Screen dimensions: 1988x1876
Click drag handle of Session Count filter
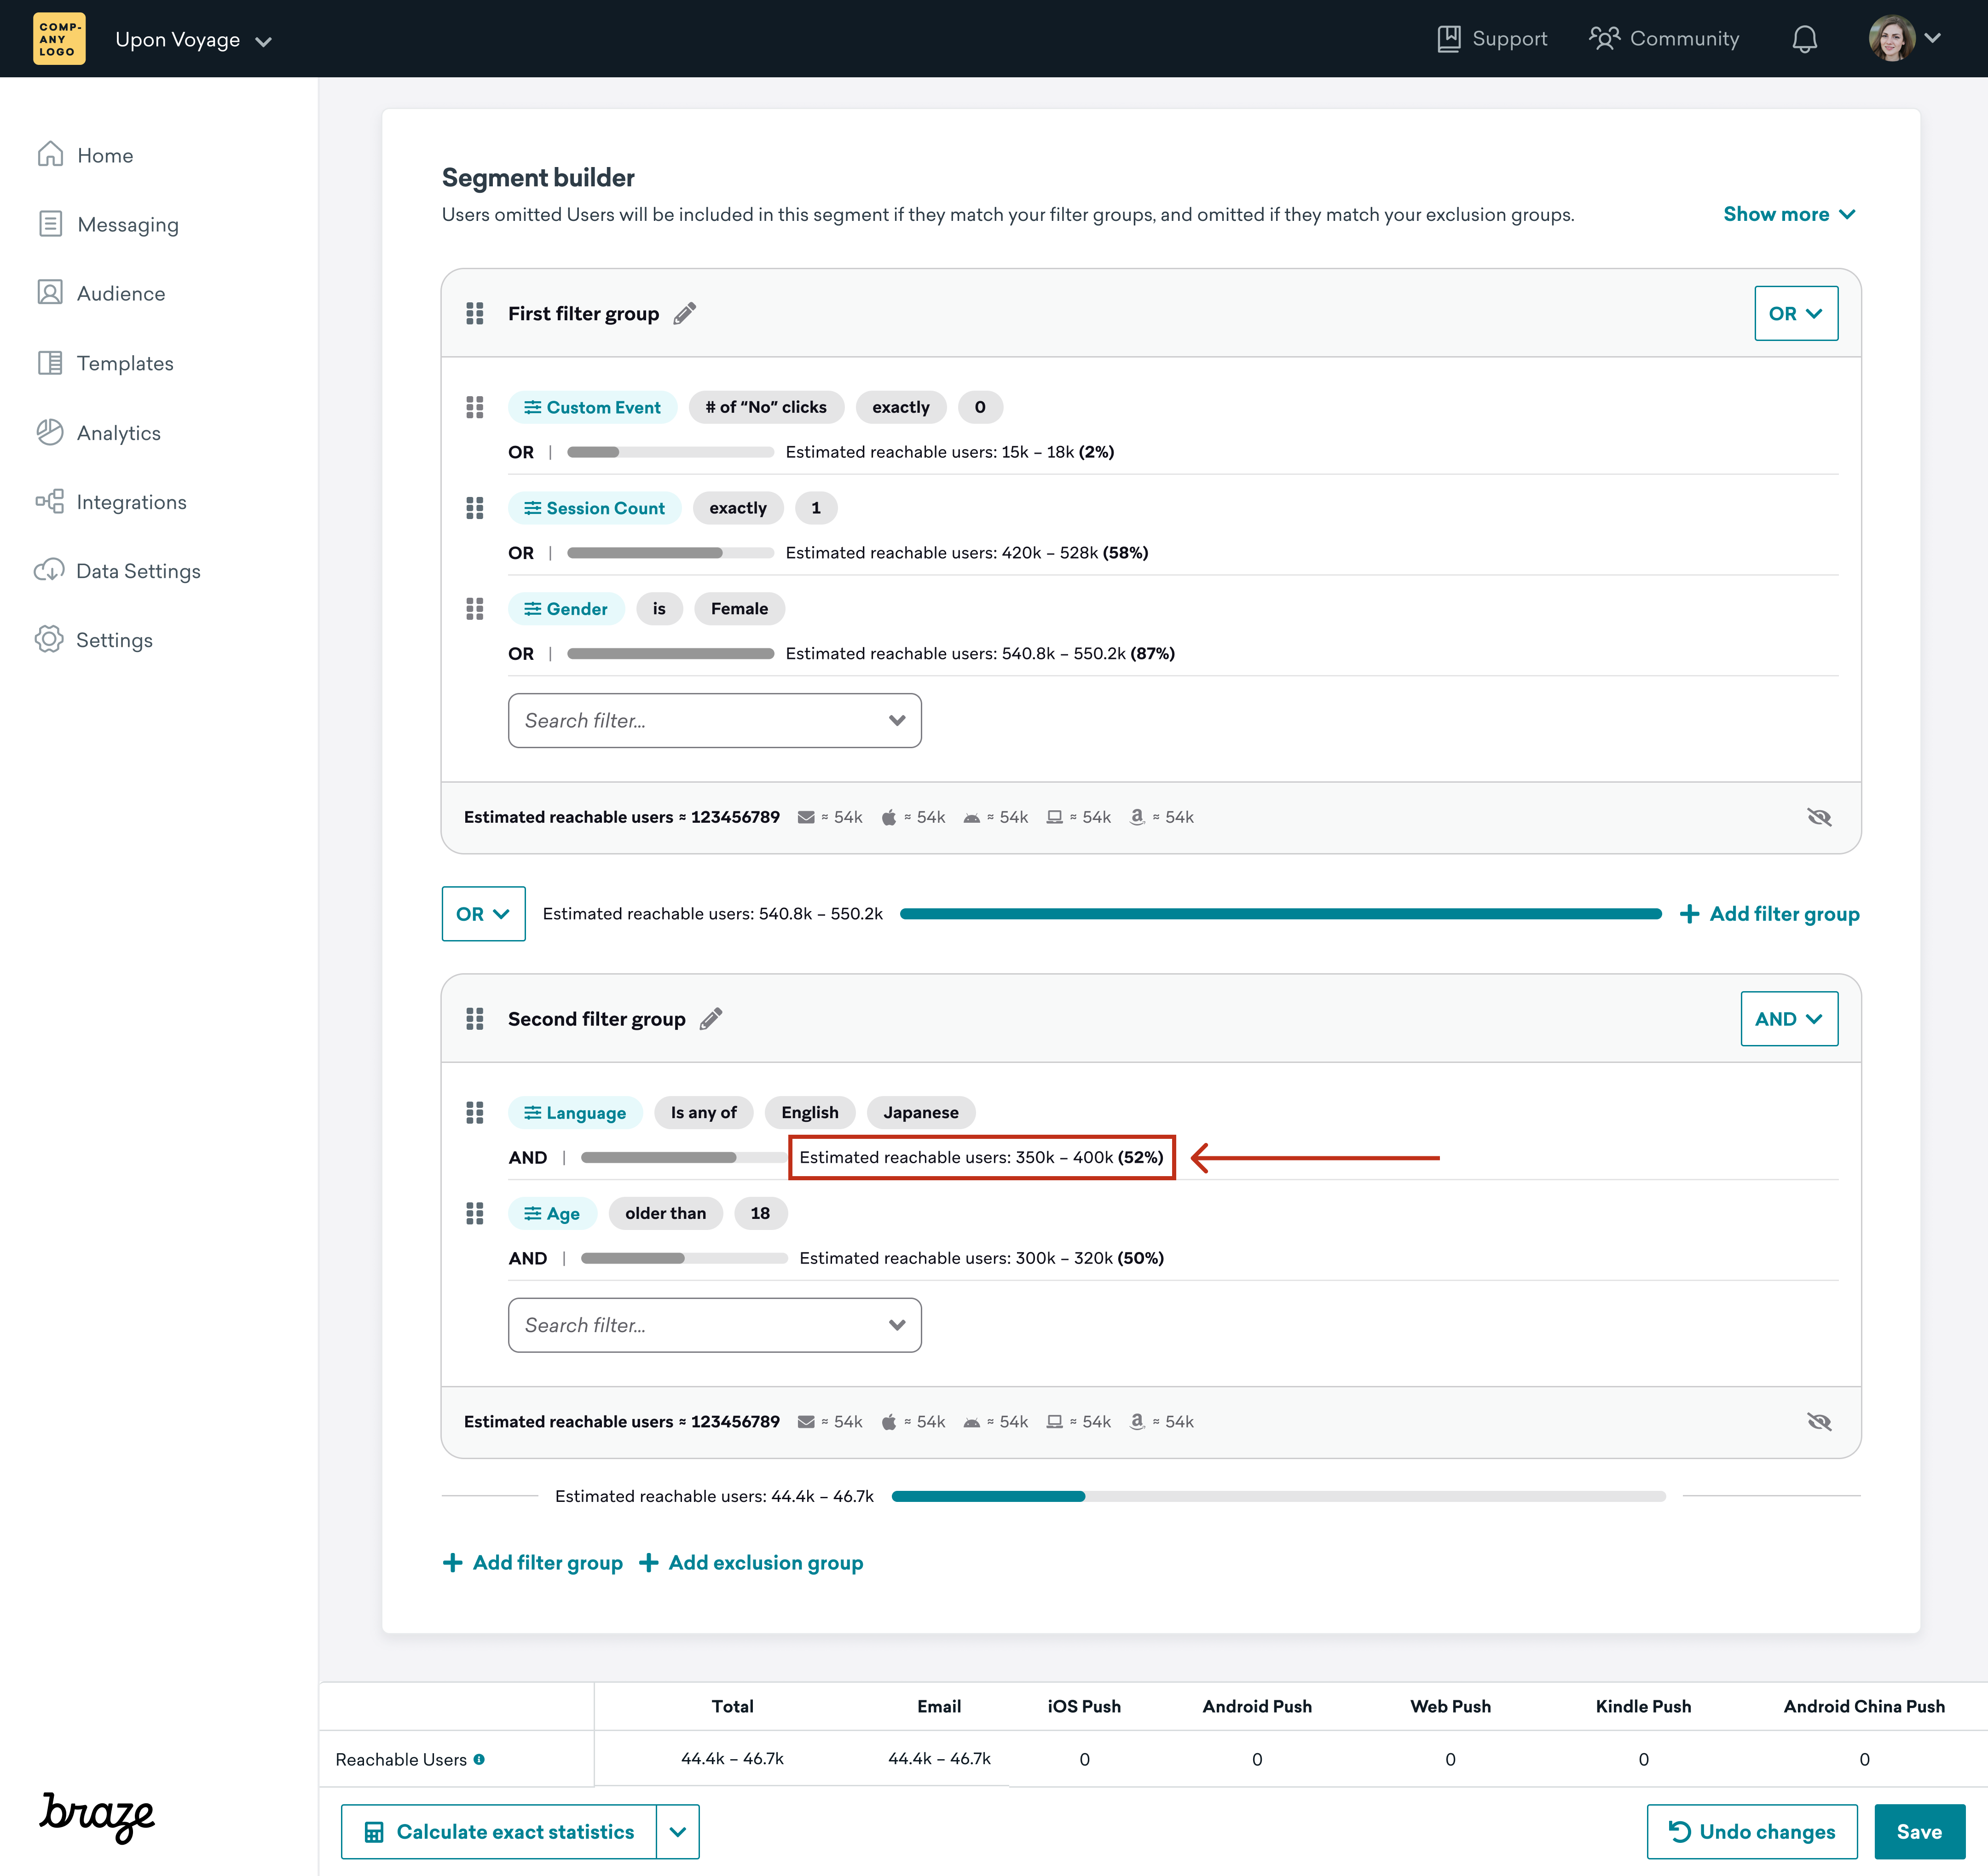coord(475,508)
